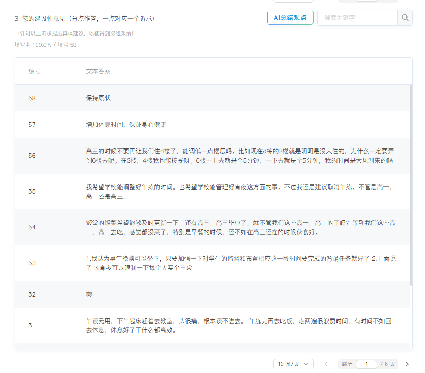425x373 pixels.
Task: Click row number 56
Action: [32, 156]
